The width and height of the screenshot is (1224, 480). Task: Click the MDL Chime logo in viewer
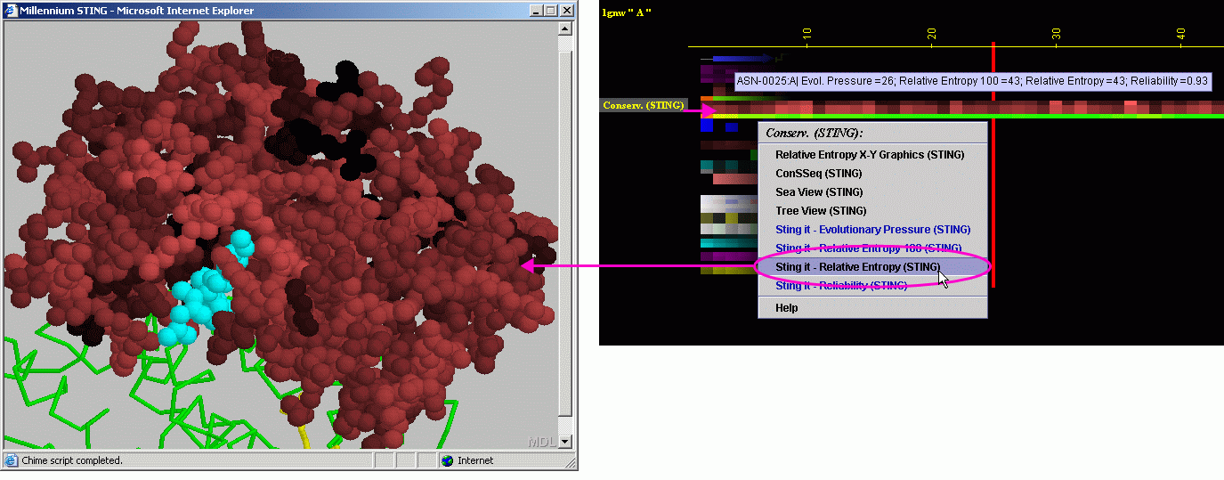click(x=541, y=442)
